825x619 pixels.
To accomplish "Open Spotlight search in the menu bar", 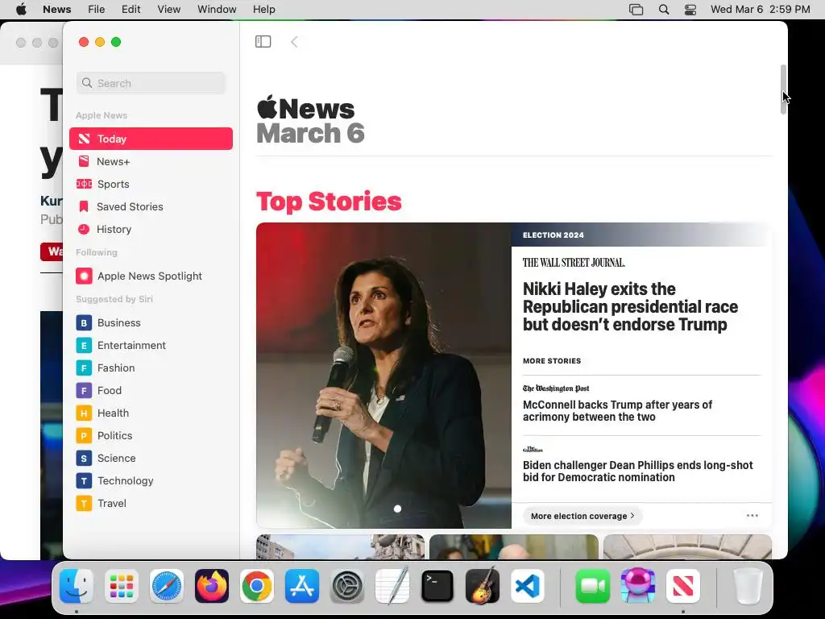I will [664, 10].
